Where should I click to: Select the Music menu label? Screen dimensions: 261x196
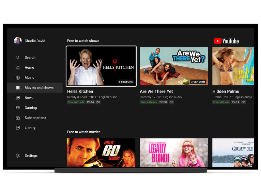[x=29, y=77]
